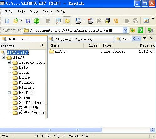Screen dimensions: 156x139
Task: Click the green arrow extract button
Action: coord(140,30)
